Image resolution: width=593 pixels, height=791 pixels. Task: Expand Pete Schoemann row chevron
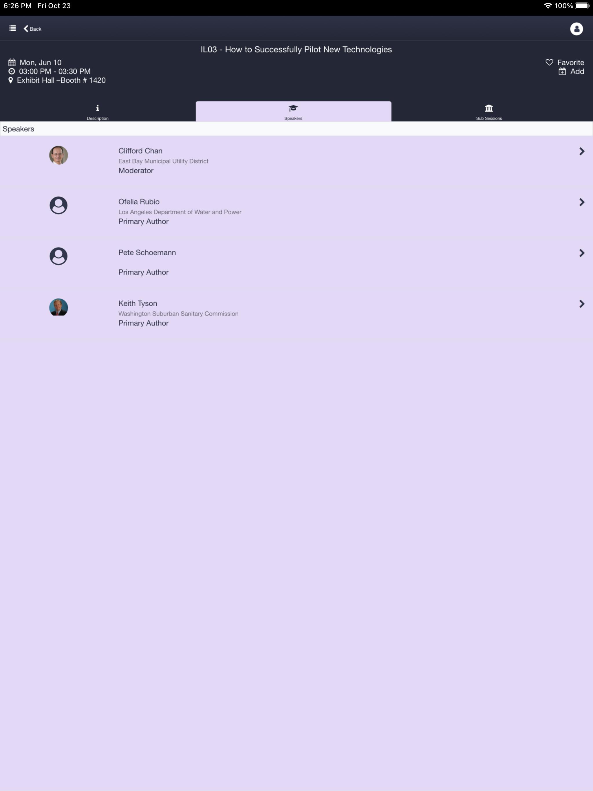[x=581, y=253]
